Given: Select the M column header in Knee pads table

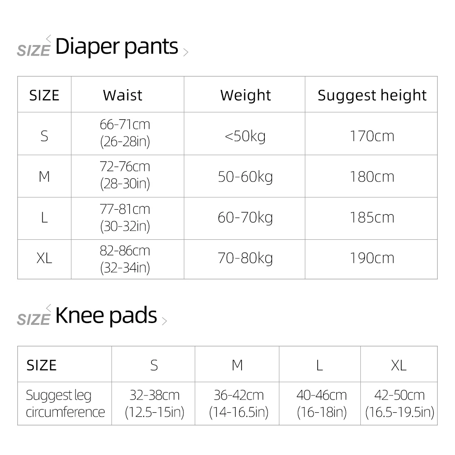Looking at the screenshot, I should tap(237, 365).
